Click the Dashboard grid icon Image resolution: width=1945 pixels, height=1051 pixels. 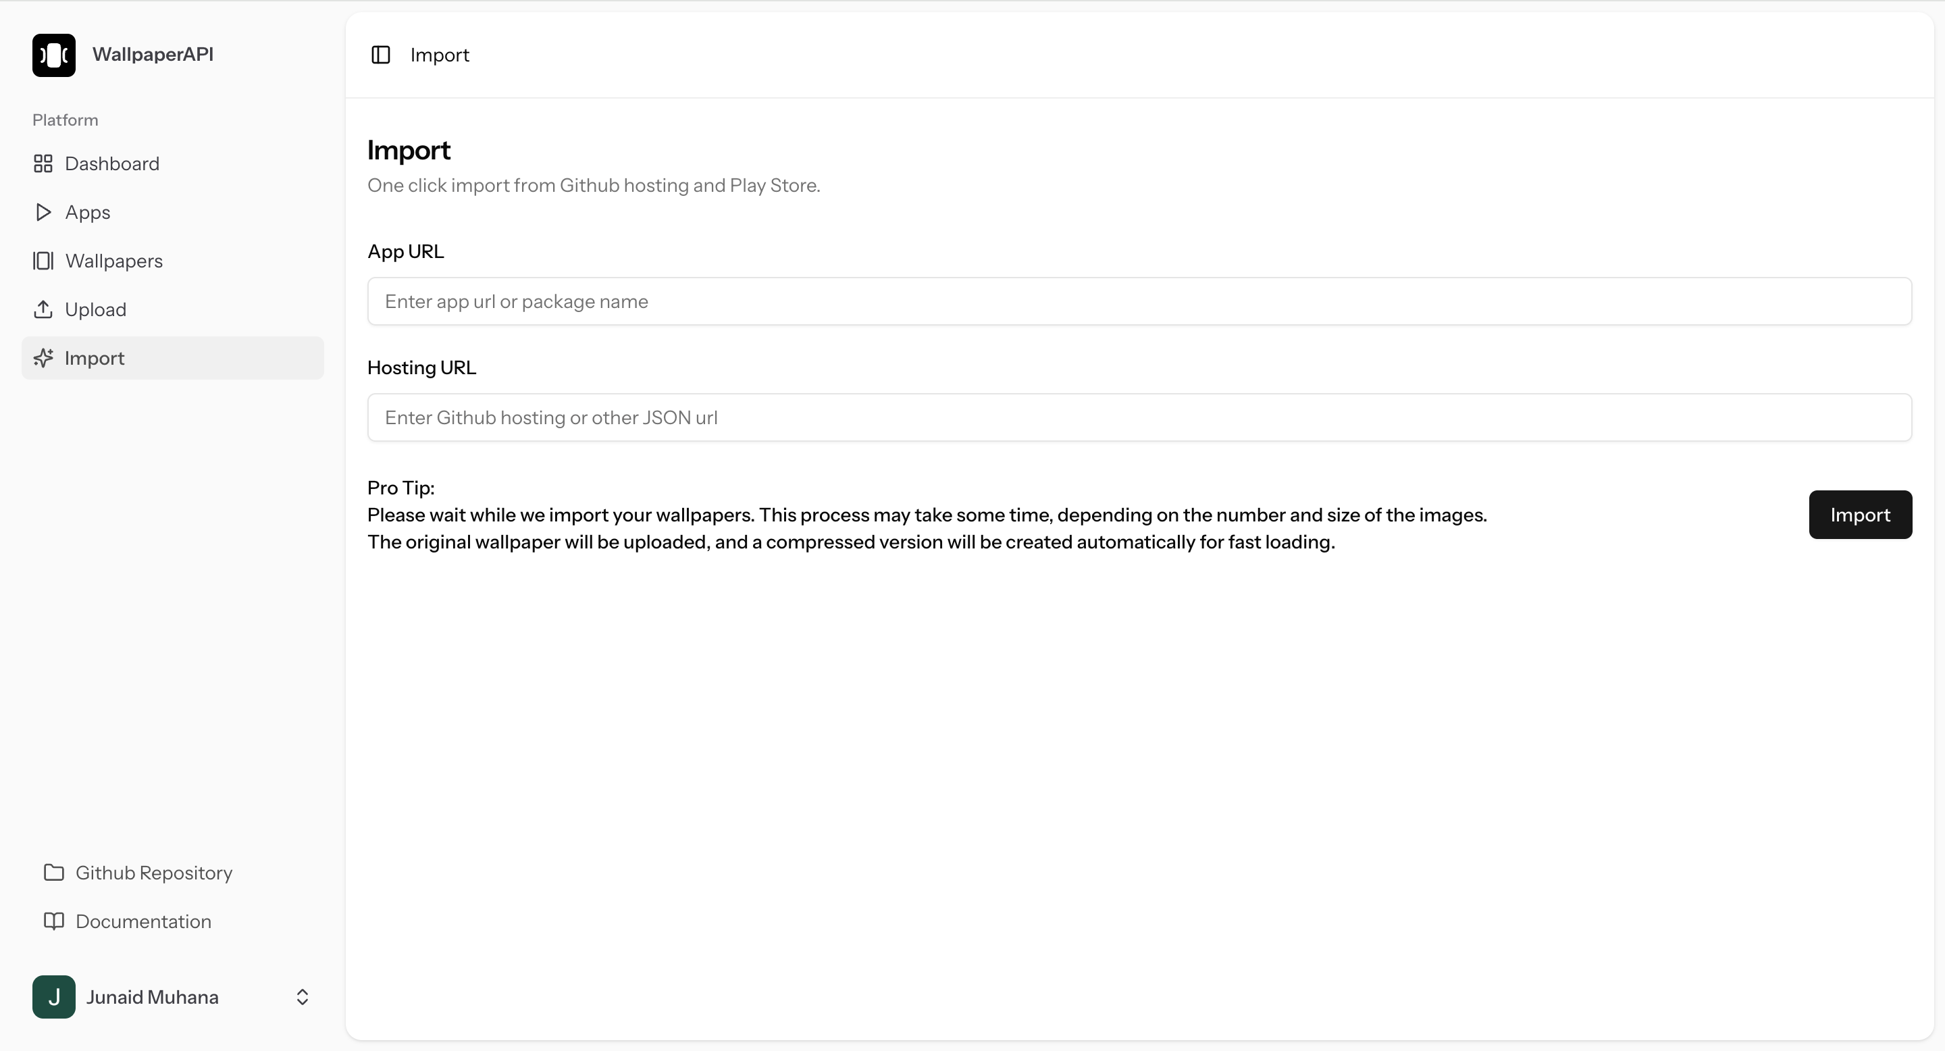pos(43,164)
